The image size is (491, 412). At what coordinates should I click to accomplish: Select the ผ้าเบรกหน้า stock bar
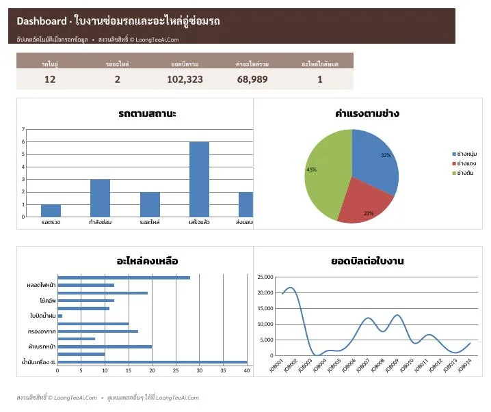click(x=105, y=346)
